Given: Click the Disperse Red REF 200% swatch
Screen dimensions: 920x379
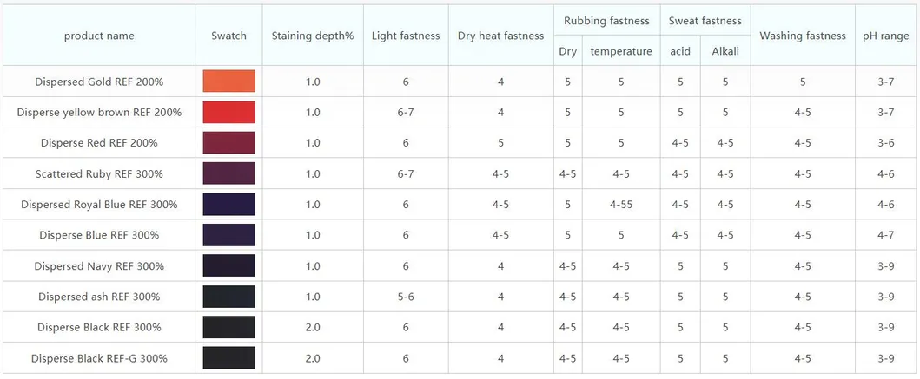Looking at the screenshot, I should (228, 143).
